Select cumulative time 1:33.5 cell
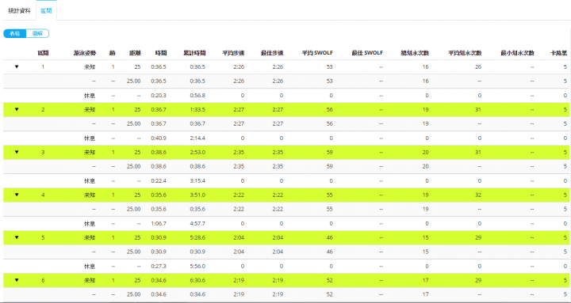This screenshot has width=571, height=303. (197, 109)
